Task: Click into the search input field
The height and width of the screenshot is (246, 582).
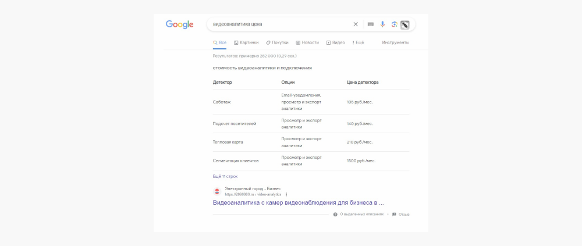Action: coord(279,24)
